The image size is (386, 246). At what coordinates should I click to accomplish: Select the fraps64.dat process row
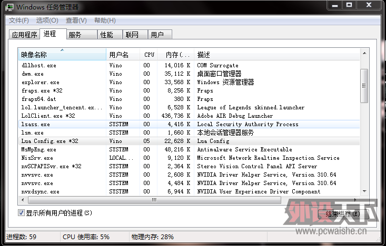189,99
